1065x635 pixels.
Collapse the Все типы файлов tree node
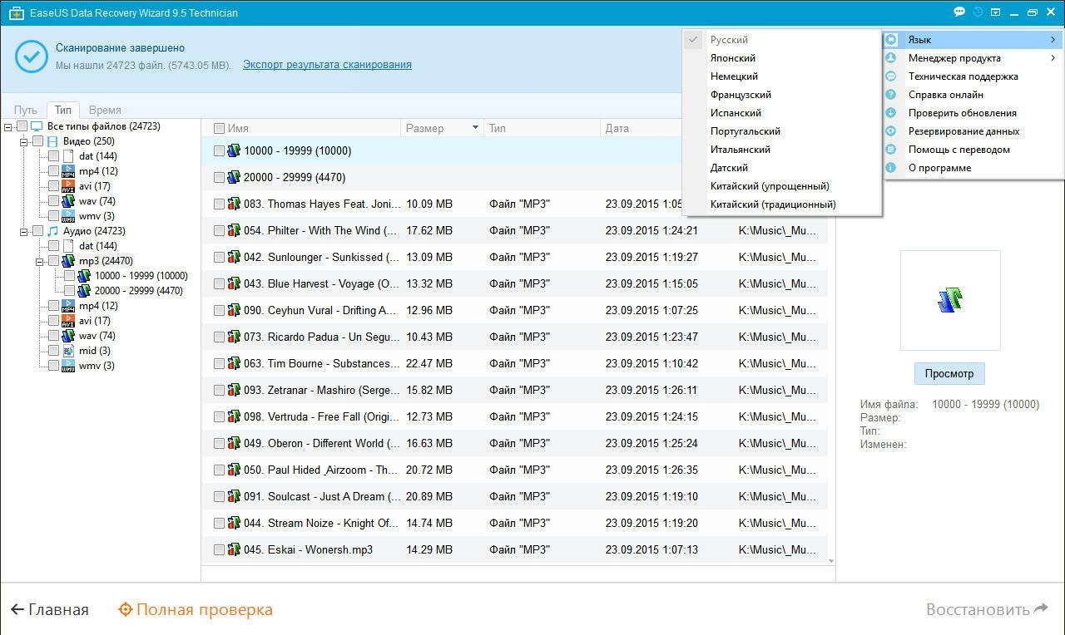point(8,126)
